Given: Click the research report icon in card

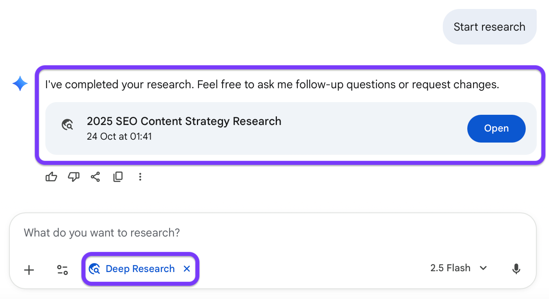Looking at the screenshot, I should pos(67,125).
